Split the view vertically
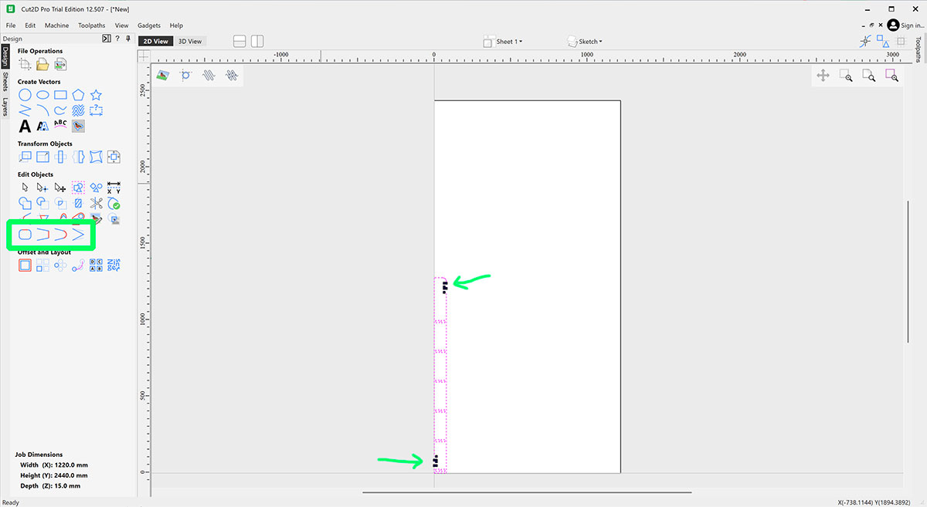Image resolution: width=927 pixels, height=507 pixels. coord(257,41)
